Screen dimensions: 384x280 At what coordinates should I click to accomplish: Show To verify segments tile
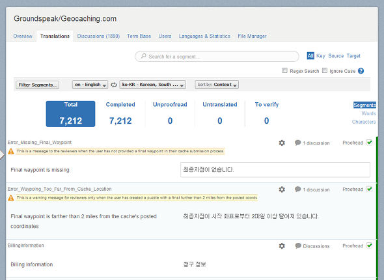coord(267,114)
